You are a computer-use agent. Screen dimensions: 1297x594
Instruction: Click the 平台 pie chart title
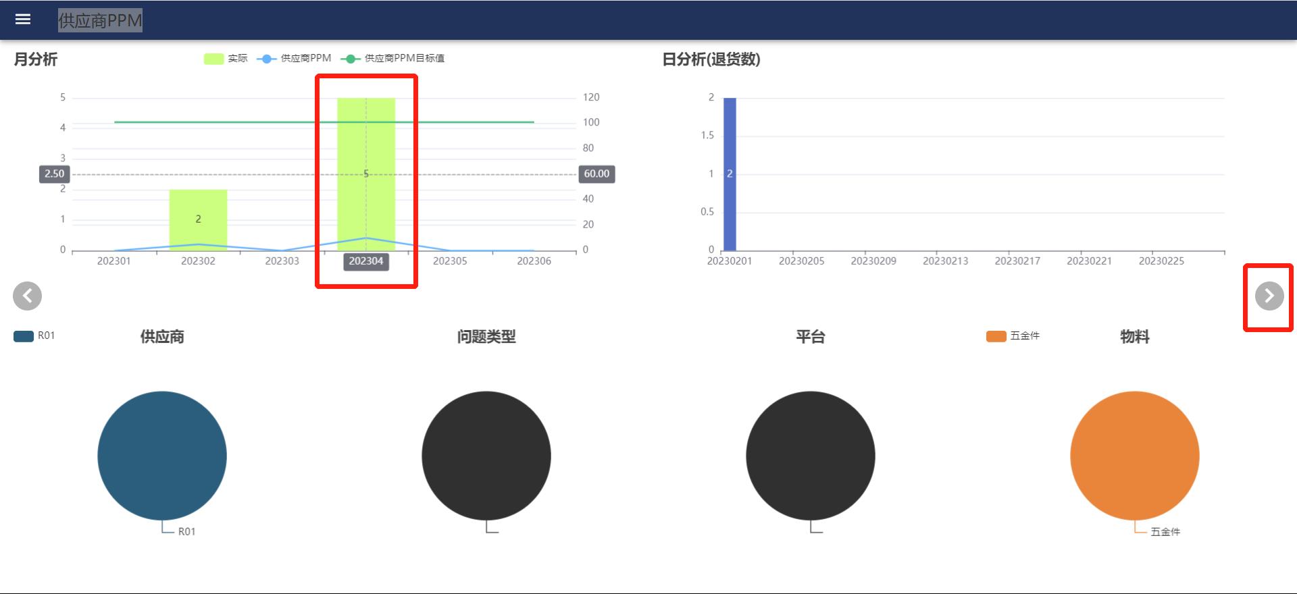tap(811, 337)
